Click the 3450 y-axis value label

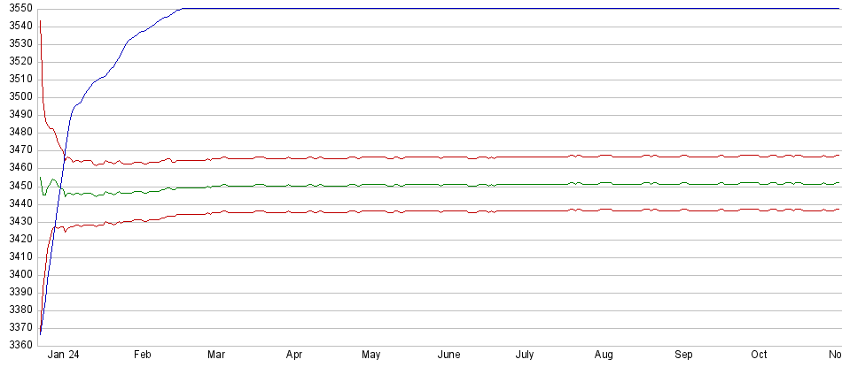19,186
